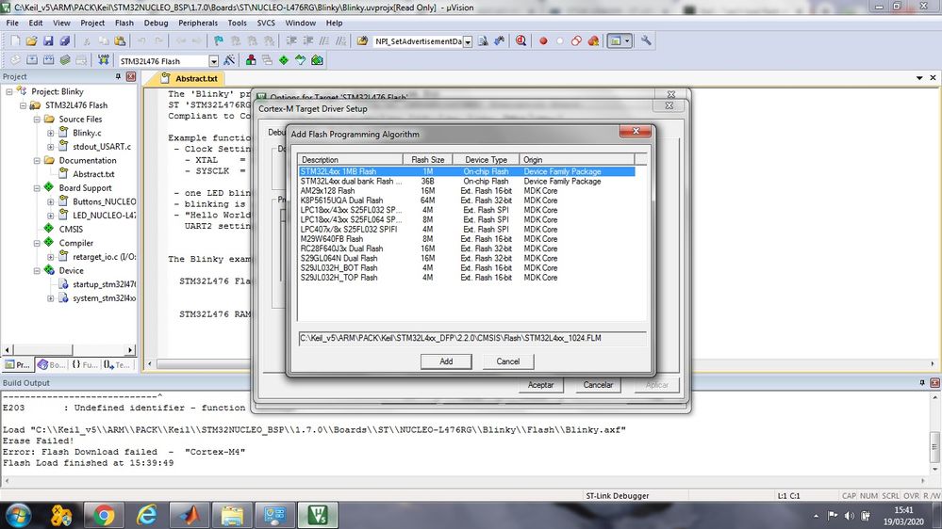Open the find text combo dropdown arrow
This screenshot has height=529, width=942.
(468, 41)
